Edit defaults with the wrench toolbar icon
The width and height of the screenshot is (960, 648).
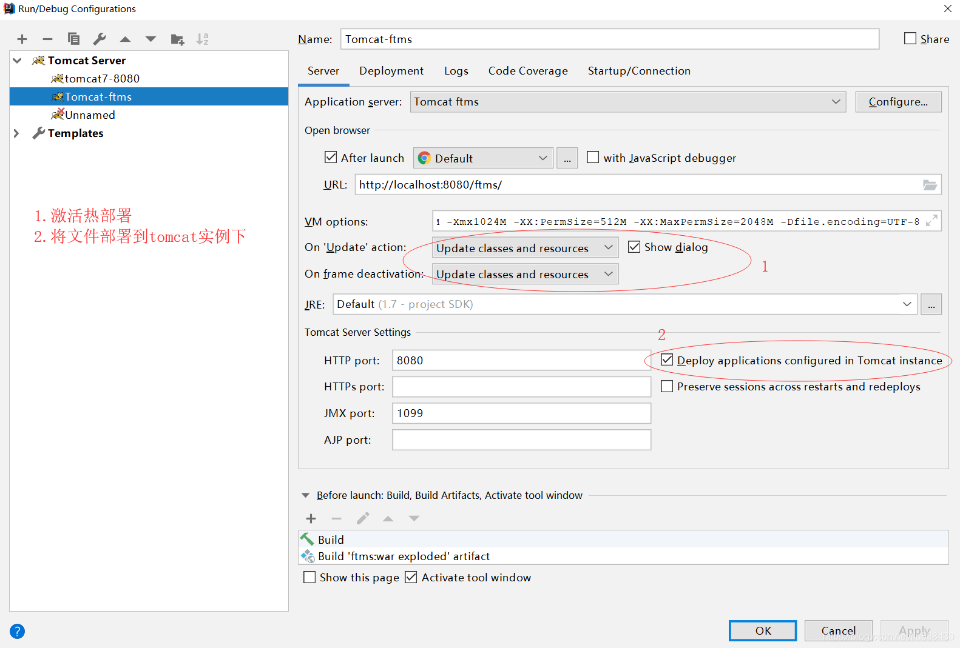(100, 39)
